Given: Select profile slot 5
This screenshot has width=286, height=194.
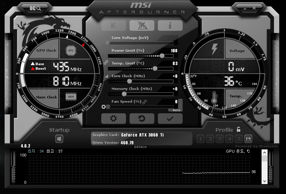Looking at the screenshot, I should point(239,139).
